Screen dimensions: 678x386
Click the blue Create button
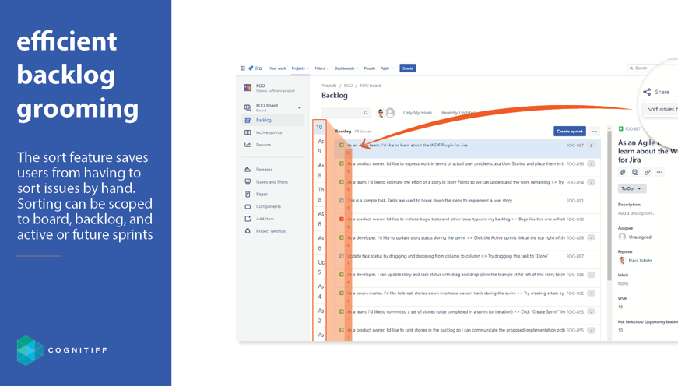coord(408,68)
